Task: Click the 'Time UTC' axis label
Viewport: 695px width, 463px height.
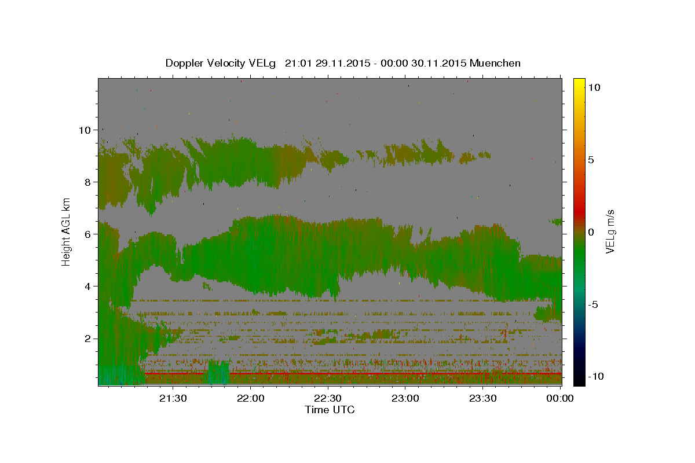Action: [x=330, y=410]
